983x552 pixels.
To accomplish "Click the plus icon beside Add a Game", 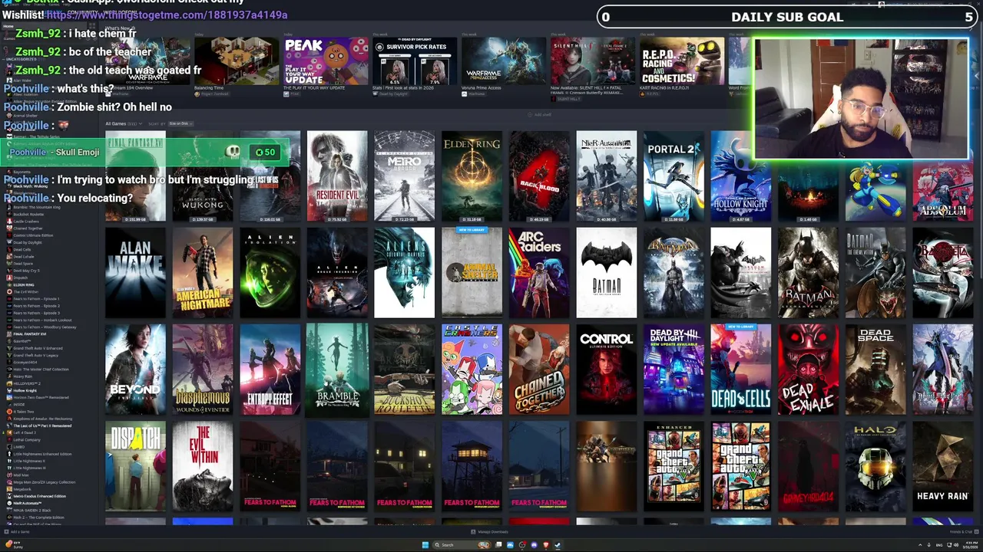I will click(6, 531).
